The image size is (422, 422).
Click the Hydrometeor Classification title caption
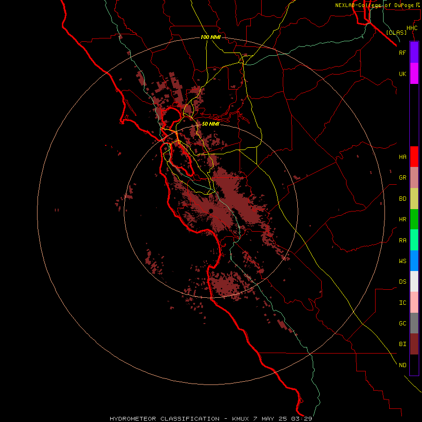pyautogui.click(x=211, y=419)
